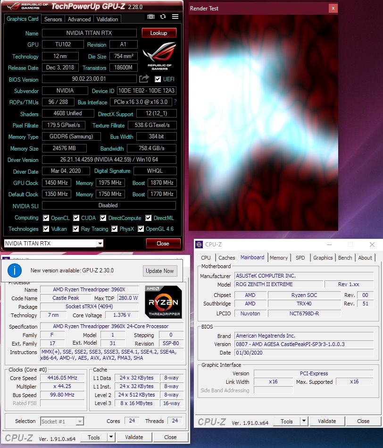Click the Render Test animation area
Image resolution: width=383 pixels, height=448 pixels.
click(x=263, y=123)
